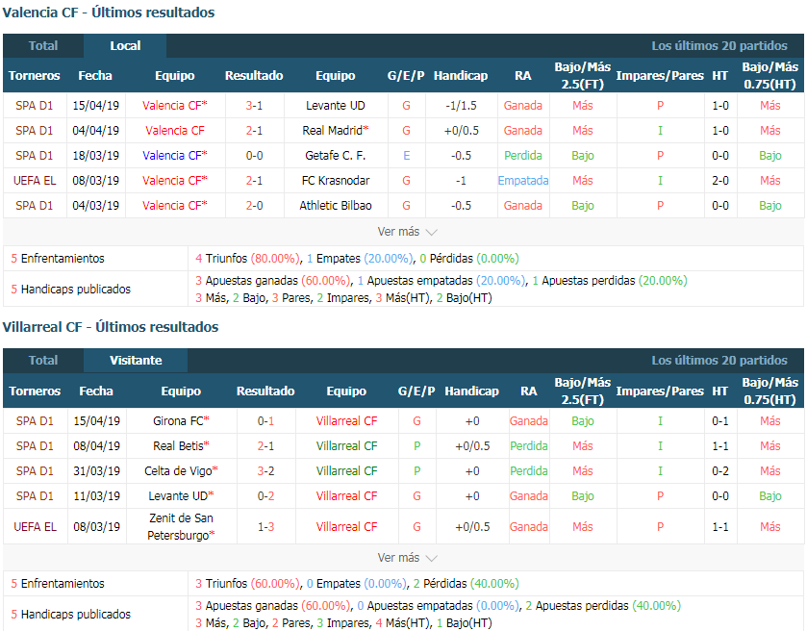Screen dimensions: 807x631
Task: Open 3-1 result of Valencia vs Levante
Action: pyautogui.click(x=254, y=106)
